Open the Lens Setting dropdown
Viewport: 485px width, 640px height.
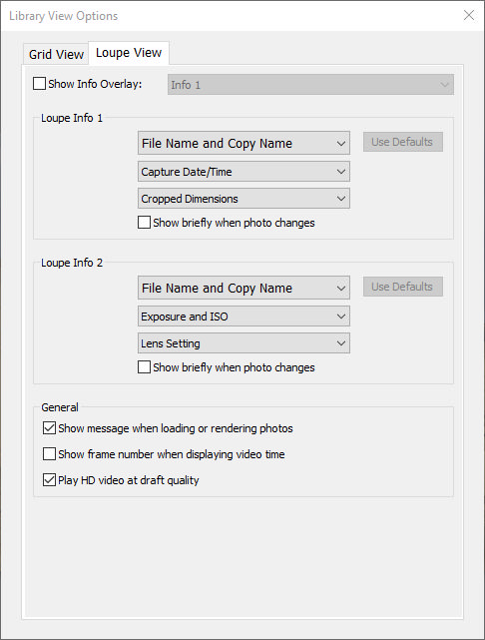243,343
